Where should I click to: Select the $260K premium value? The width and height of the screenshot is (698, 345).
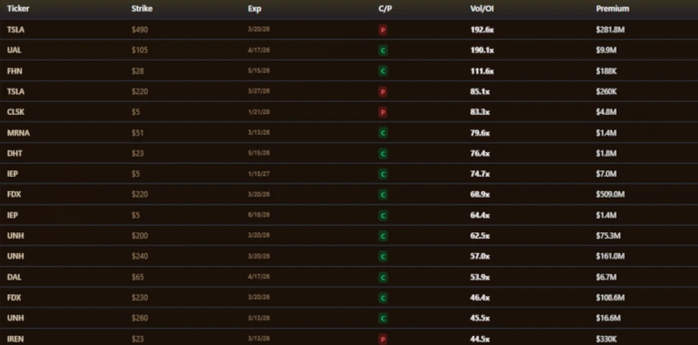(x=606, y=92)
